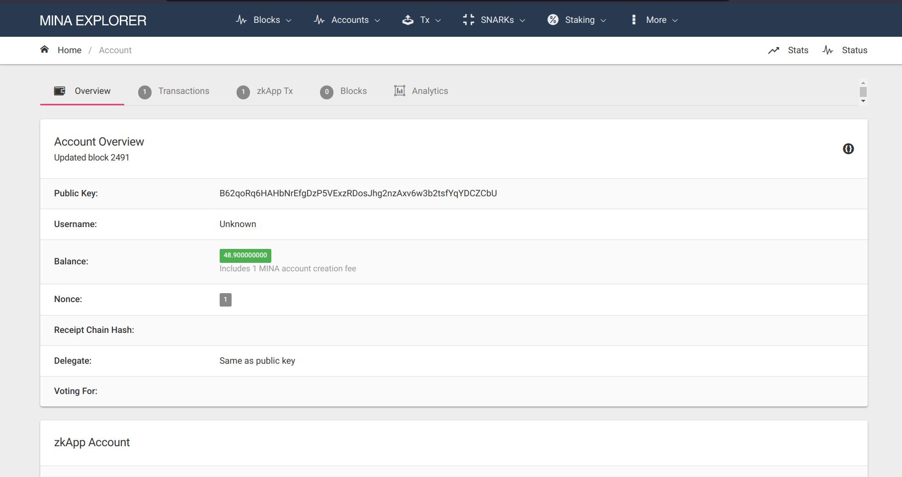This screenshot has height=477, width=902.
Task: Expand the SNARKs dropdown chevron
Action: (x=522, y=20)
